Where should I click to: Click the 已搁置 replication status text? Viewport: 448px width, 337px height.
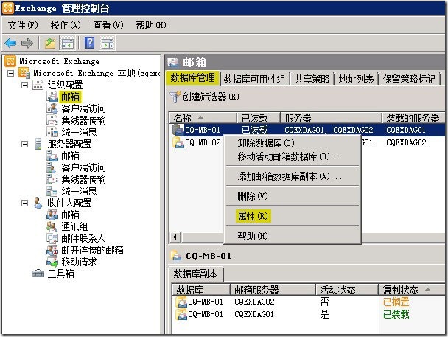point(396,302)
